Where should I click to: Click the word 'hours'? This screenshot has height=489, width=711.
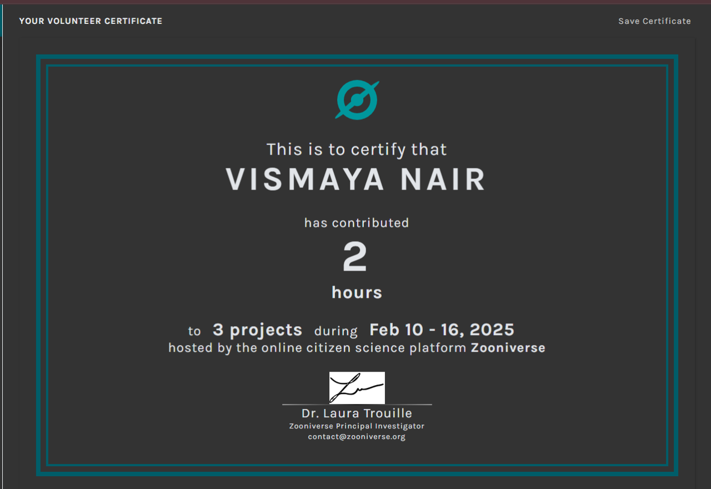pos(357,292)
